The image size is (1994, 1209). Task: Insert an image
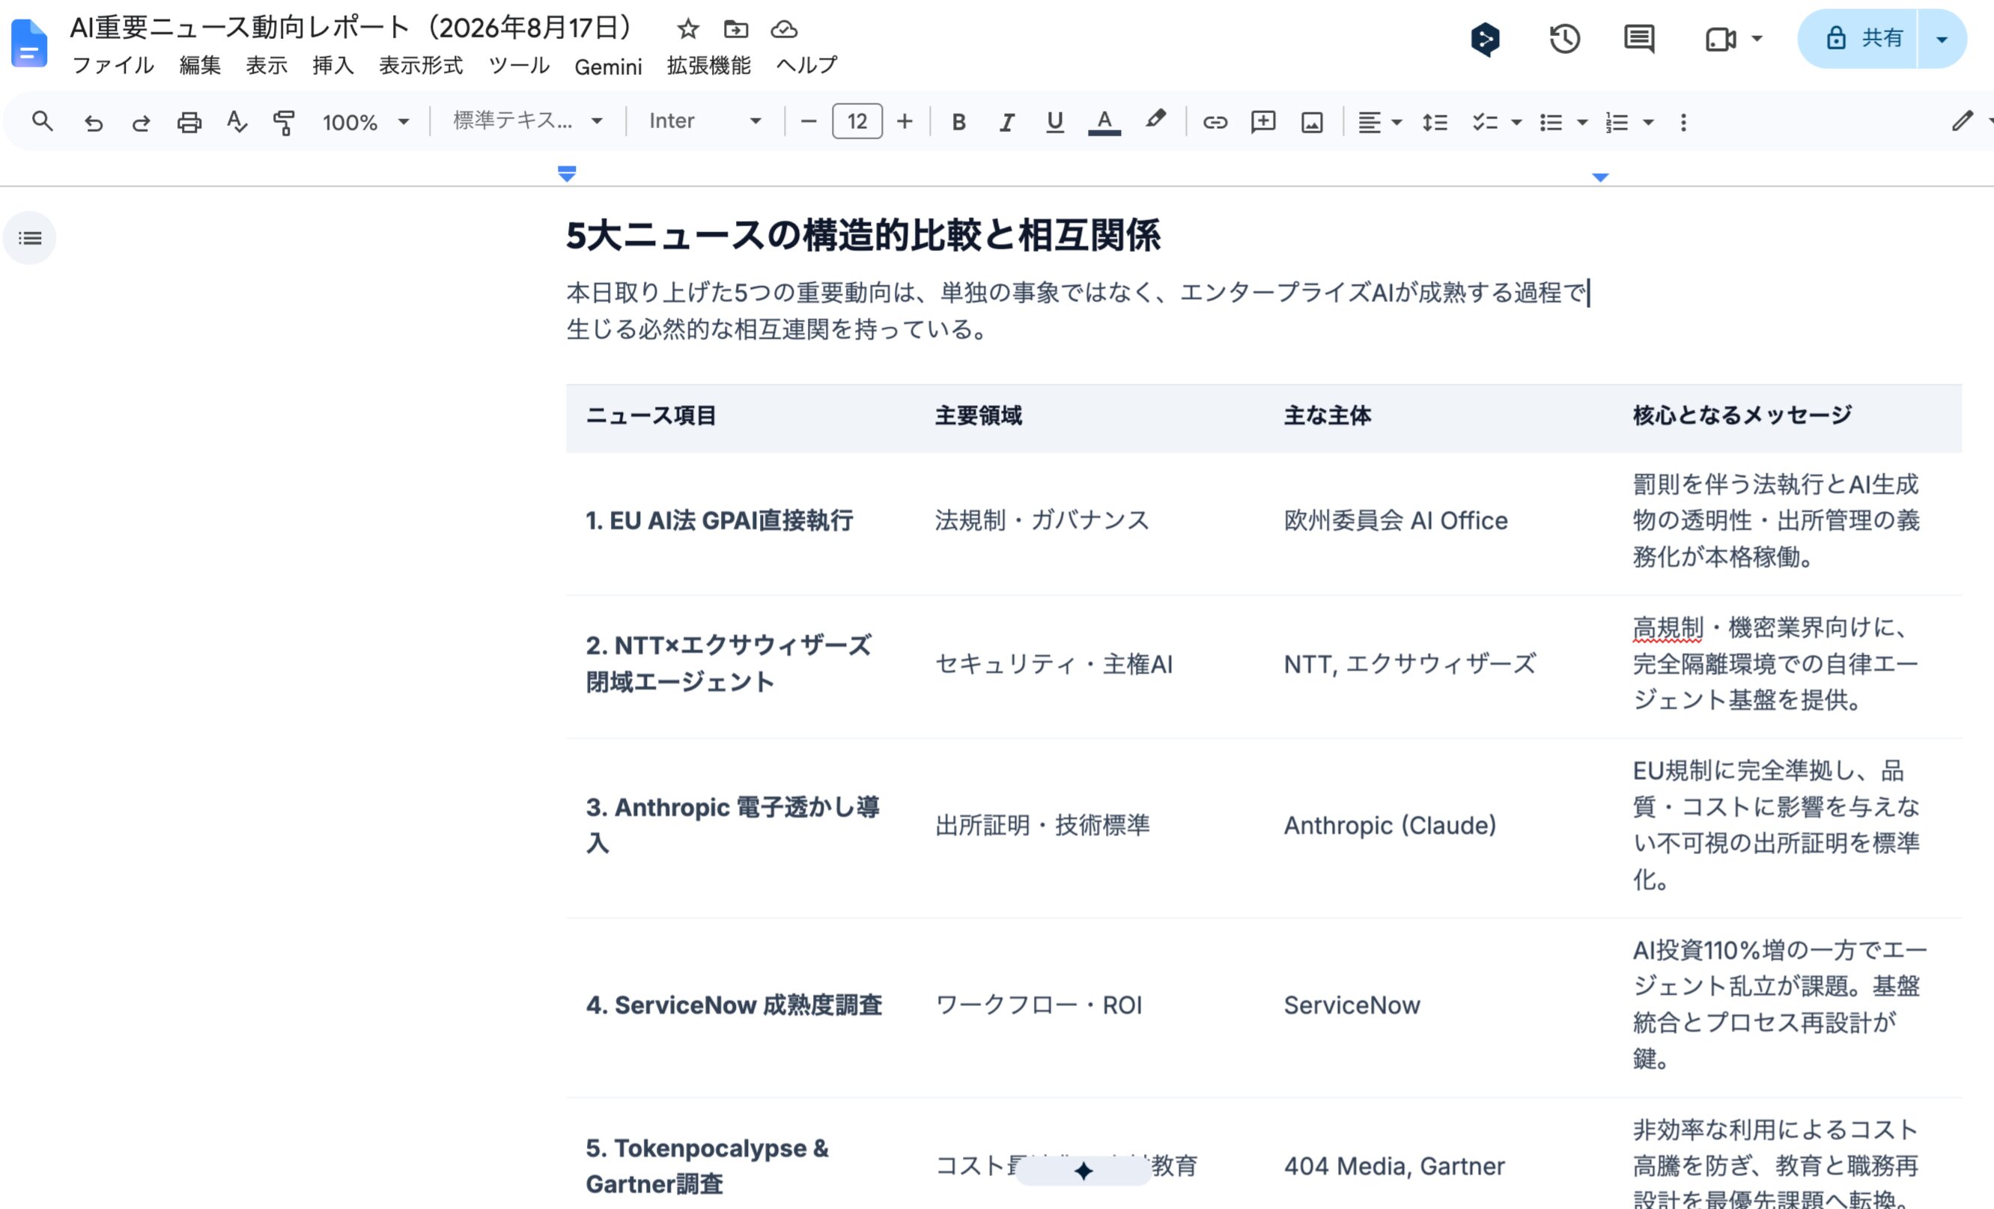1312,122
